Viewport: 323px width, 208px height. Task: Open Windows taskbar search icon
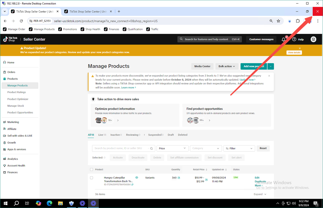(16, 203)
